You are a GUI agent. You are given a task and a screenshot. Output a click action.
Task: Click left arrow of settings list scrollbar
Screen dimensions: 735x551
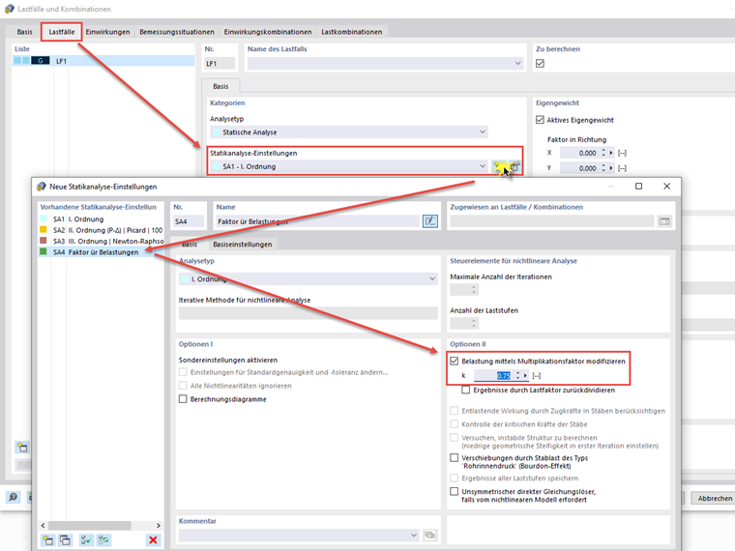click(x=44, y=525)
